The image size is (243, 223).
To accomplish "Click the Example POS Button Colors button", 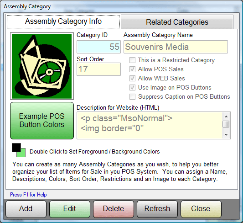I will [42, 121].
